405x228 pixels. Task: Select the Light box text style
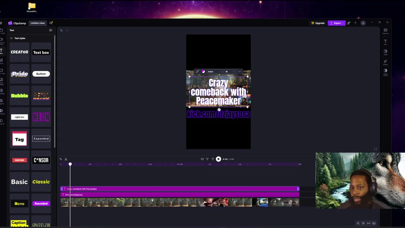(20, 117)
